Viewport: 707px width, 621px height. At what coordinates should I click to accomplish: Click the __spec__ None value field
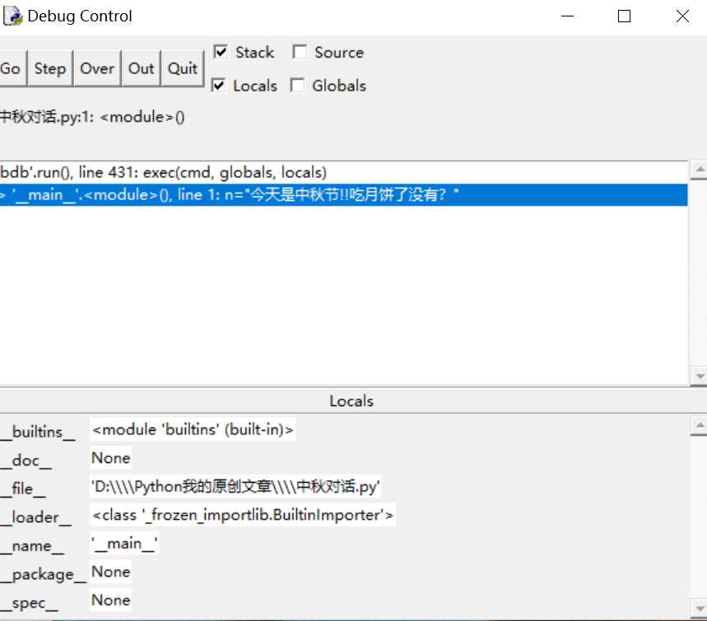[111, 600]
